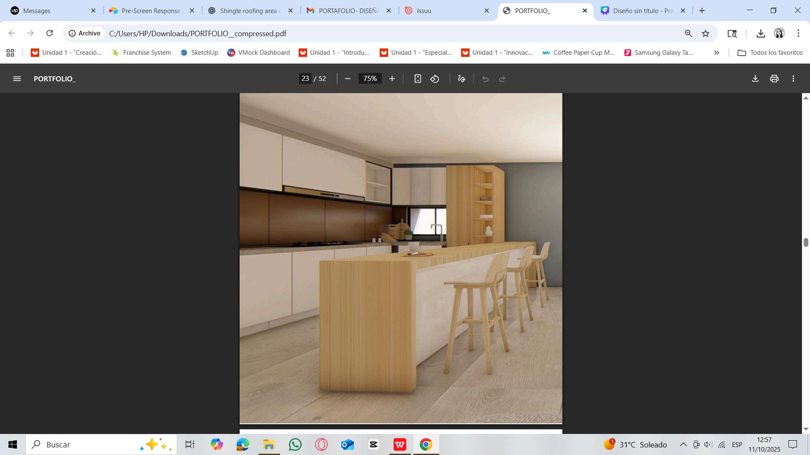Open the SketchUp bookmark
Image resolution: width=810 pixels, height=455 pixels.
(199, 53)
